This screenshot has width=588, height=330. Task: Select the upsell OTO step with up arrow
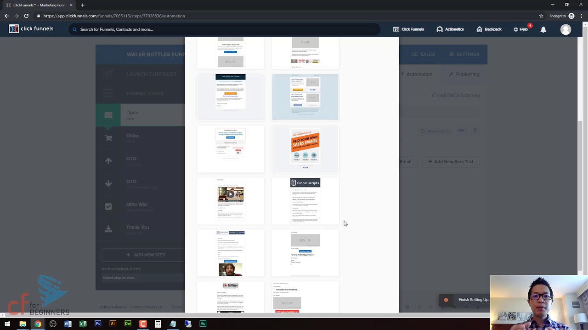pos(140,161)
